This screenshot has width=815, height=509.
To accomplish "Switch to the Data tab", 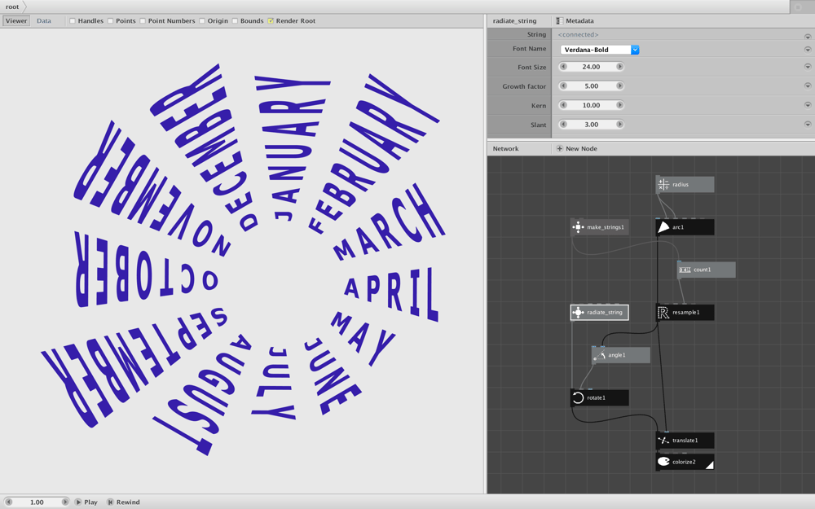I will [44, 21].
